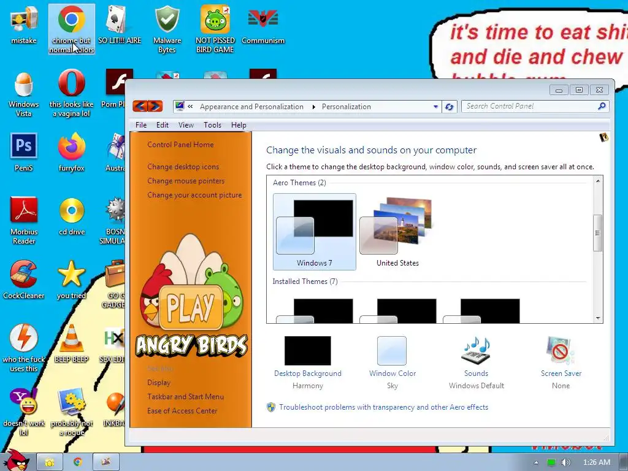
Task: Open the 'mistake' desktop icon
Action: tap(24, 25)
